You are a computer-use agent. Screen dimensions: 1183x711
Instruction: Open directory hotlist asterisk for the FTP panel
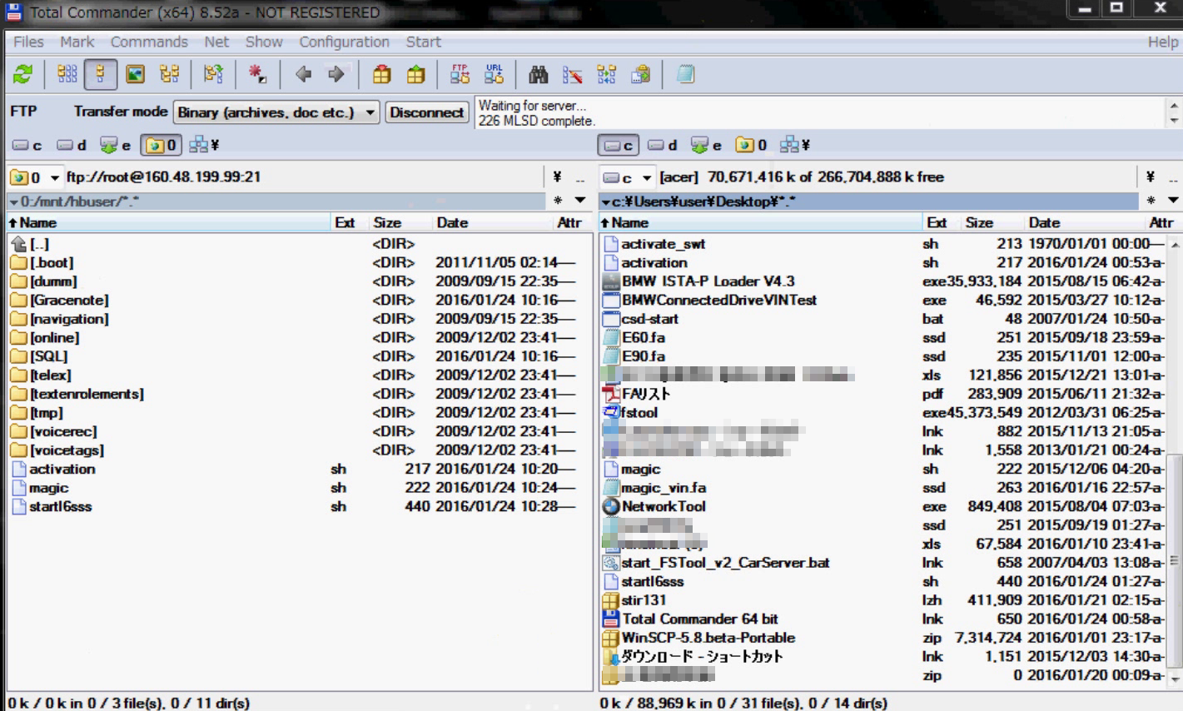coord(558,201)
